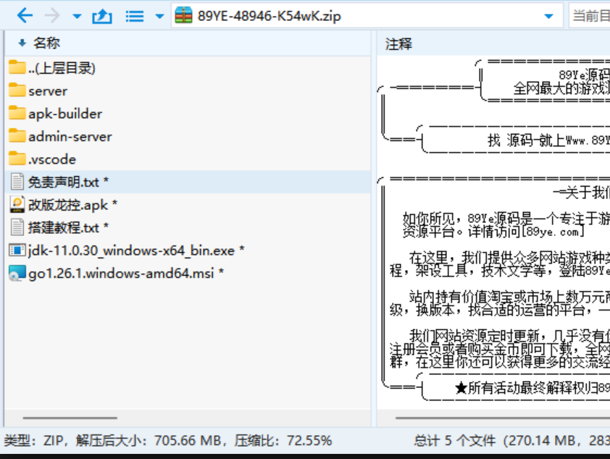Image resolution: width=610 pixels, height=459 pixels.
Task: Select the ..(上层目录) parent folder entry
Action: point(62,68)
